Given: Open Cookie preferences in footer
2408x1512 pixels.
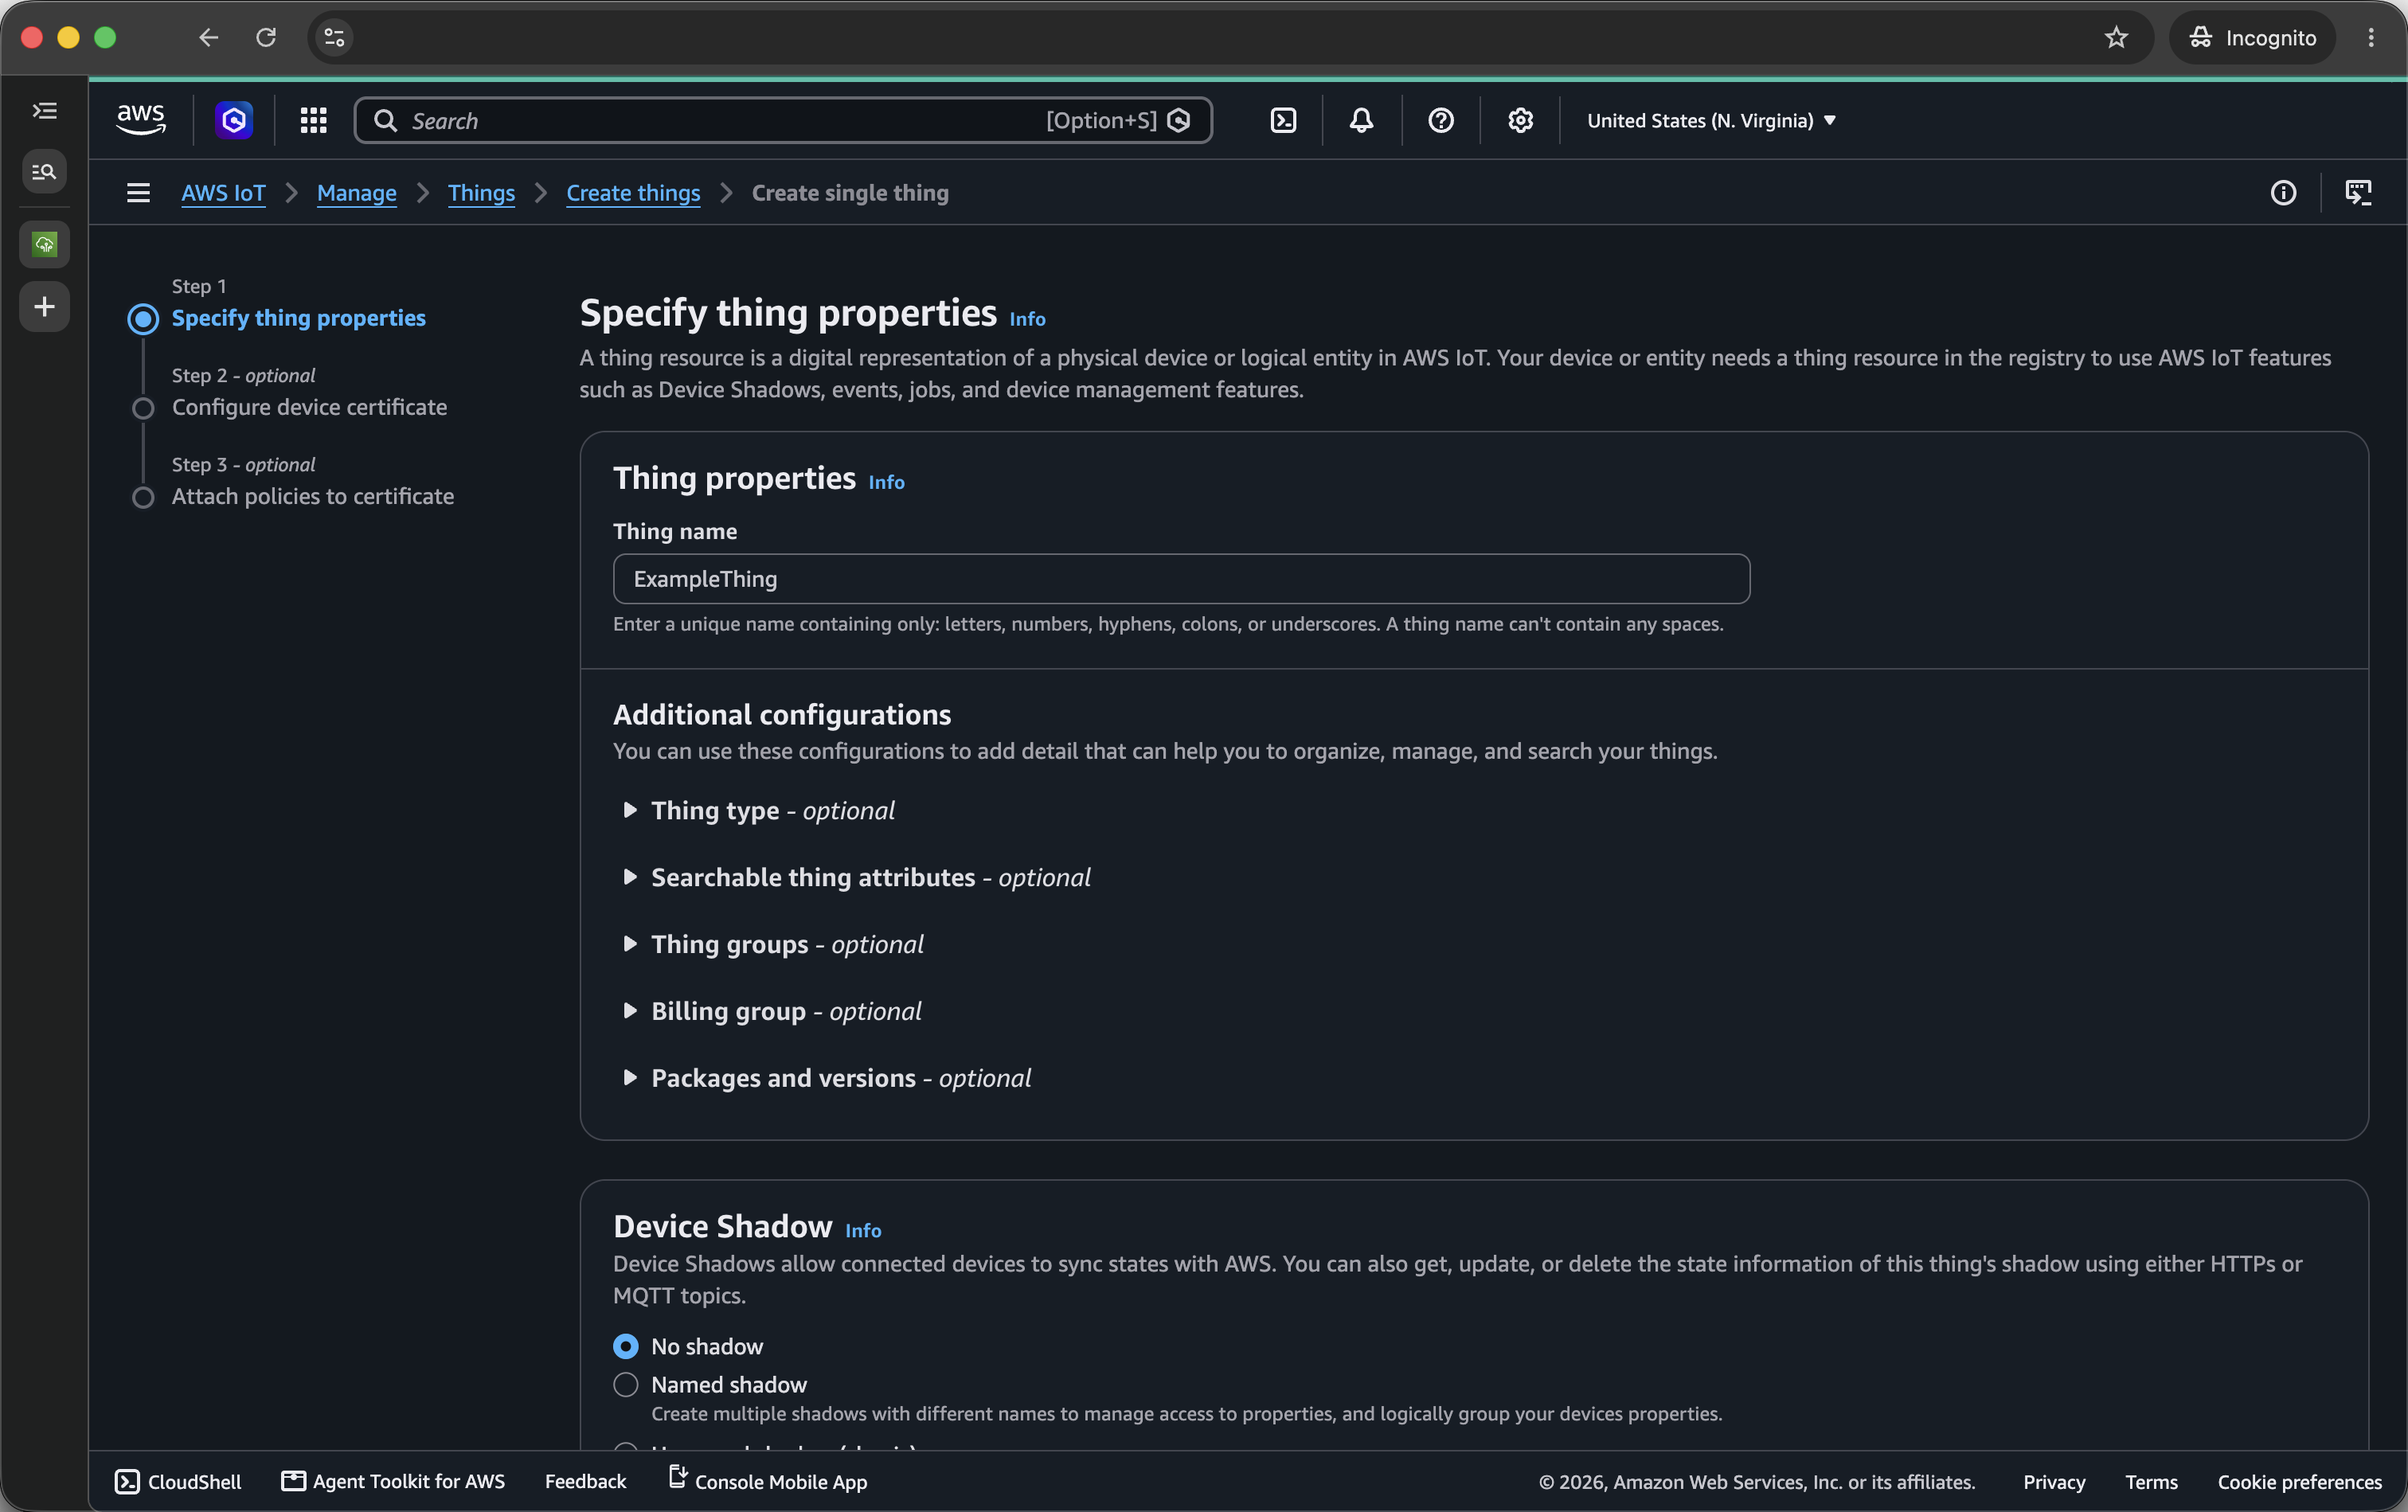Looking at the screenshot, I should pyautogui.click(x=2299, y=1482).
